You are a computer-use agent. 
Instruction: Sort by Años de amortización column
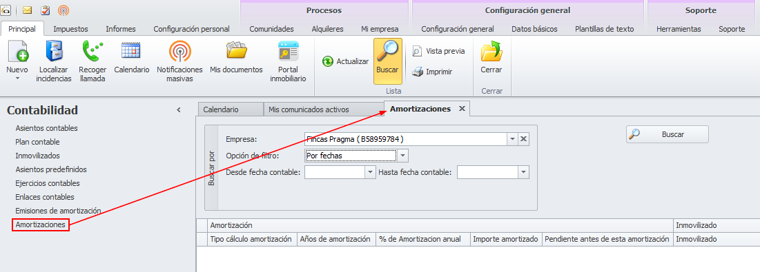point(336,239)
